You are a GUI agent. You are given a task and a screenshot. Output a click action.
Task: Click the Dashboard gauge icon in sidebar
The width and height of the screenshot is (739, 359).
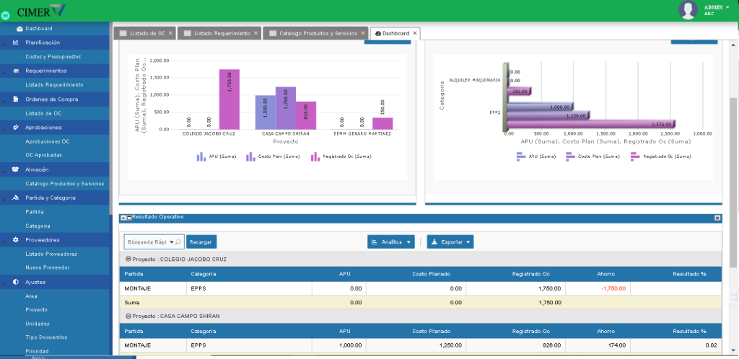(x=19, y=29)
